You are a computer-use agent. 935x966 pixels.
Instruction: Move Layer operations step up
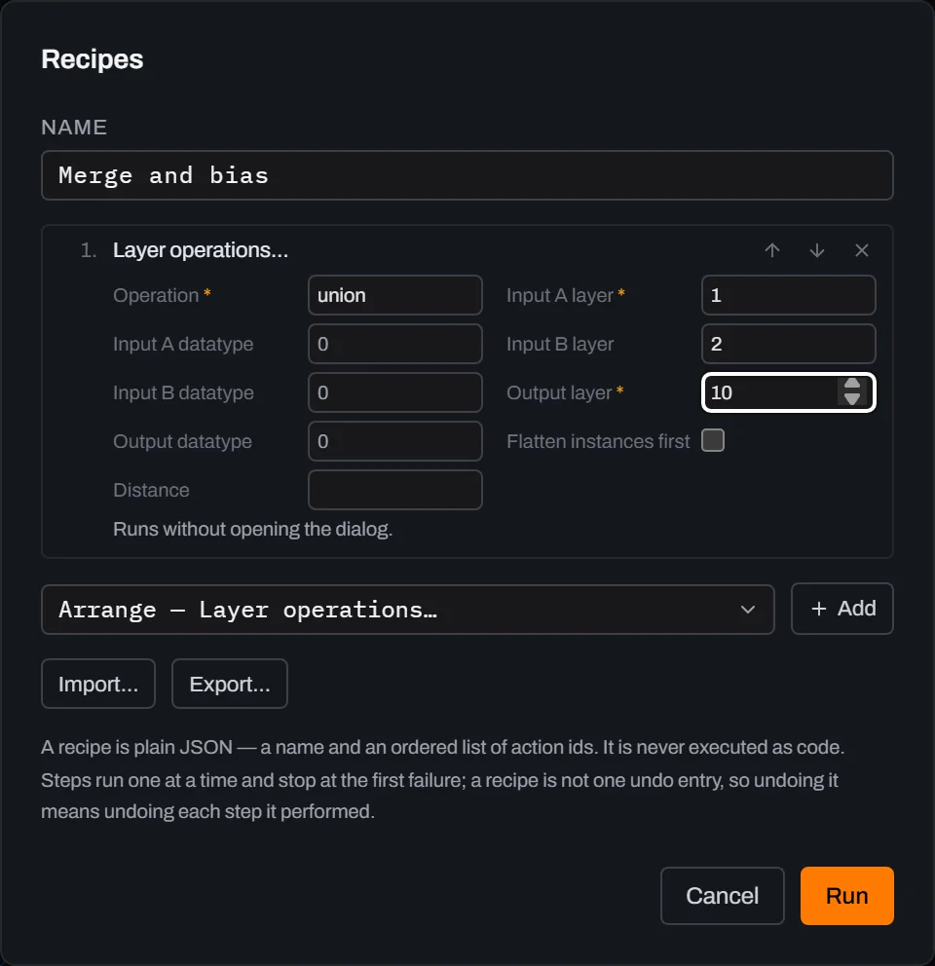pos(772,250)
